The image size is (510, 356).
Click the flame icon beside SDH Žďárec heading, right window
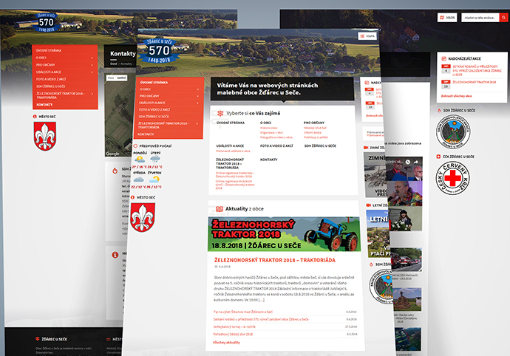pyautogui.click(x=439, y=111)
